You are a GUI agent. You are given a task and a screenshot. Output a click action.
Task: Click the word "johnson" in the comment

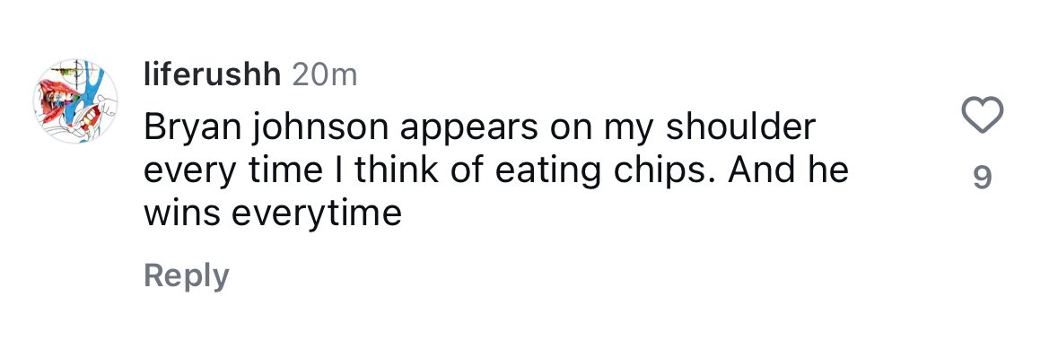coord(321,128)
